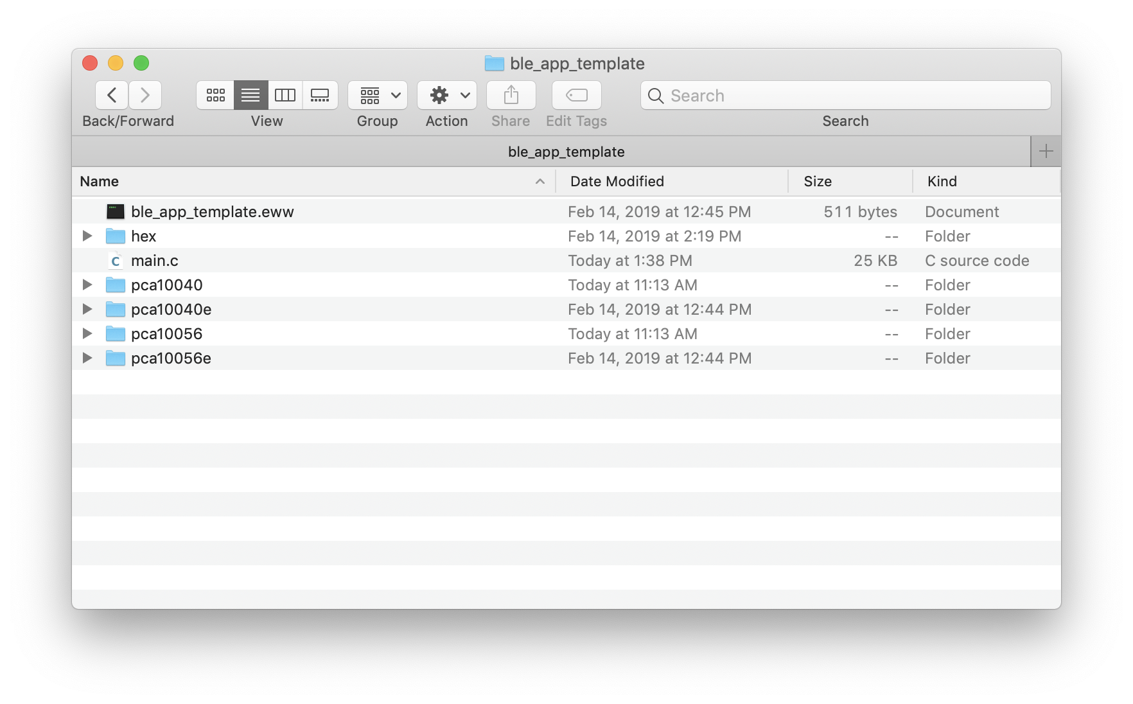Viewport: 1133px width, 704px height.
Task: Switch to column view mode
Action: click(x=285, y=96)
